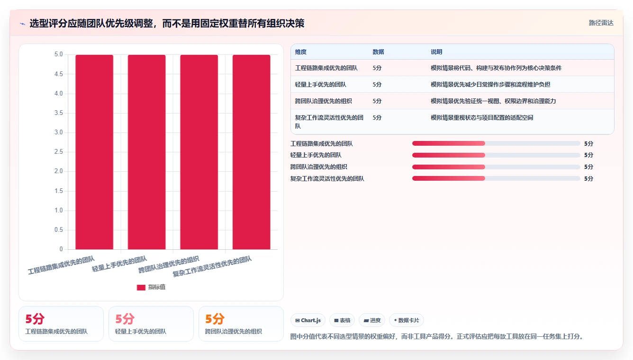Click the 5分 value in 复杂工作流 table row
633x360 pixels.
pos(377,118)
